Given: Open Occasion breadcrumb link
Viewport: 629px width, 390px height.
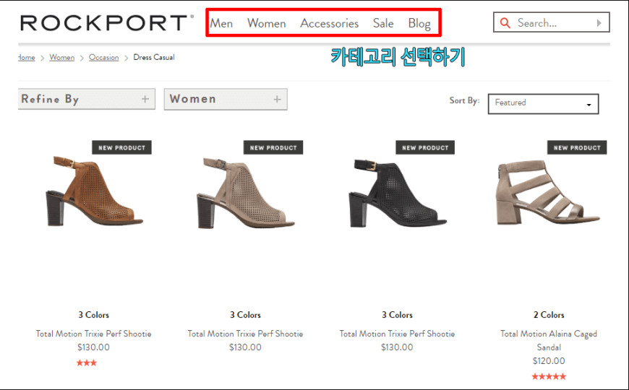Looking at the screenshot, I should (103, 57).
